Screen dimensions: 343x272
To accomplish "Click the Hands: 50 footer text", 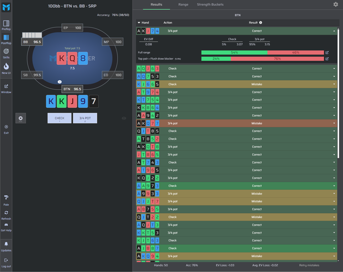I will pos(161,265).
